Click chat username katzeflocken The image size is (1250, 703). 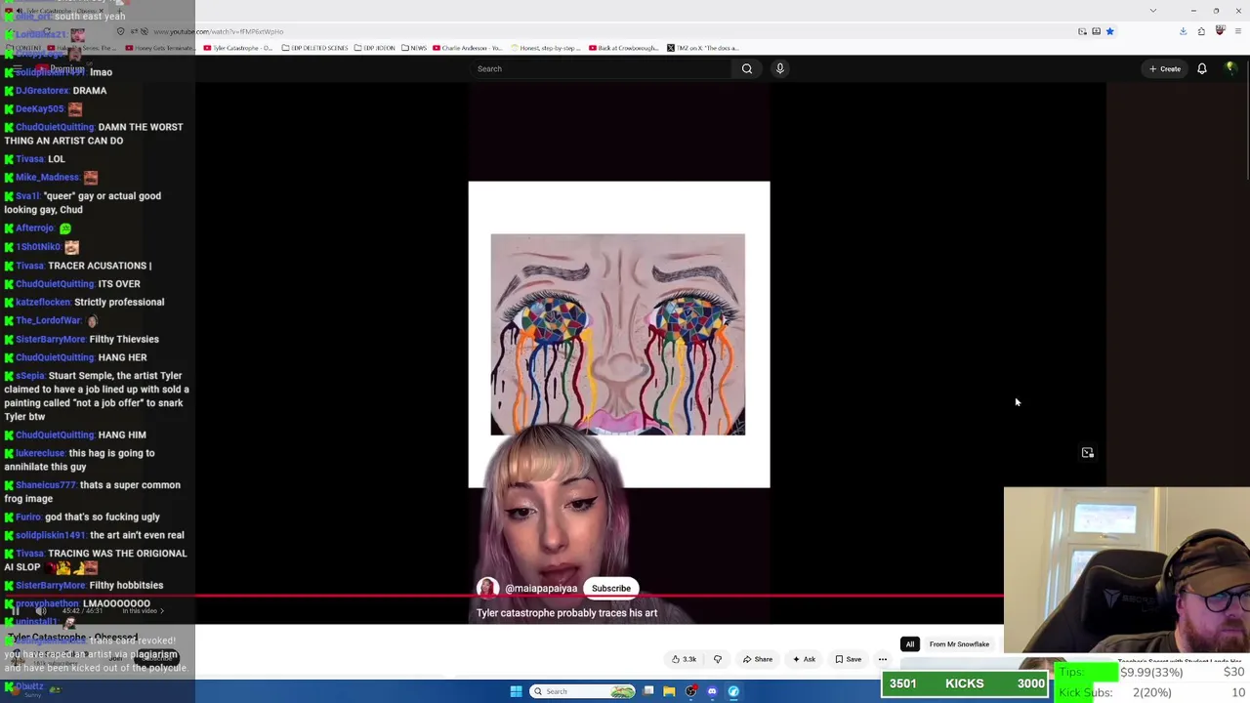tap(43, 303)
